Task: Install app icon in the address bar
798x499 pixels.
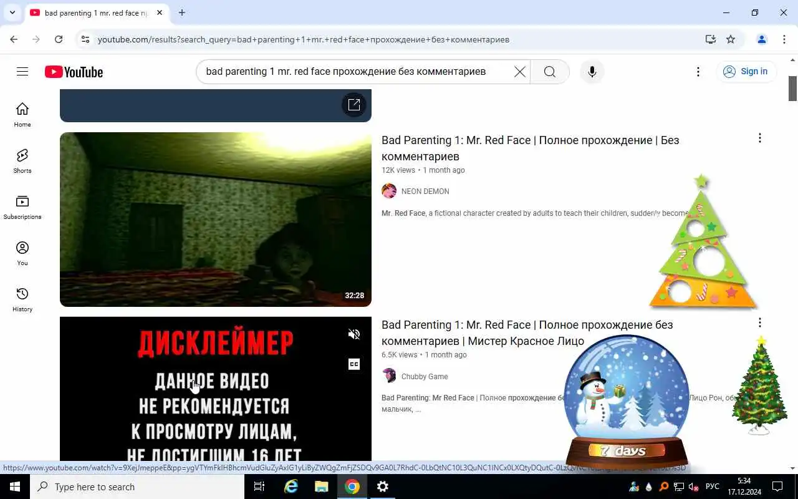Action: [711, 39]
